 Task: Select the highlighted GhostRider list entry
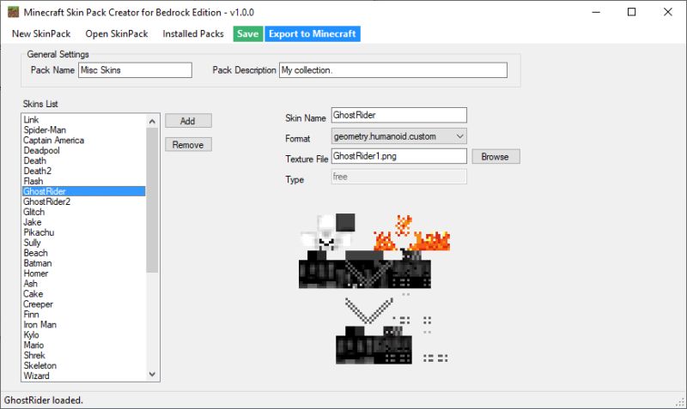pos(83,191)
